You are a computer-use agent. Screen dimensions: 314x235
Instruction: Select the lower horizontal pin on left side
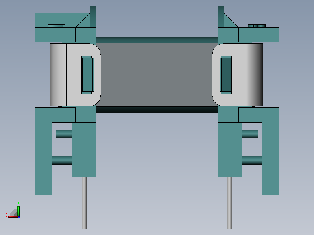(62, 160)
